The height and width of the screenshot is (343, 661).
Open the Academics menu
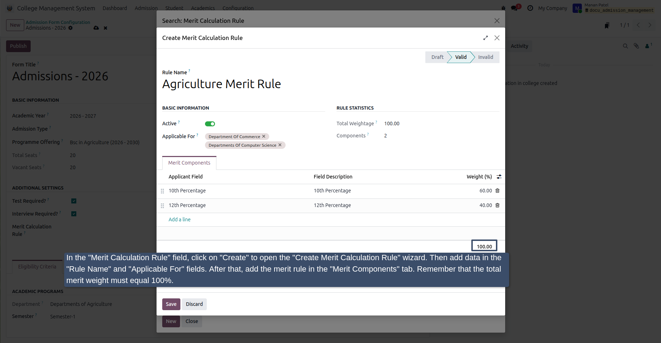point(203,8)
